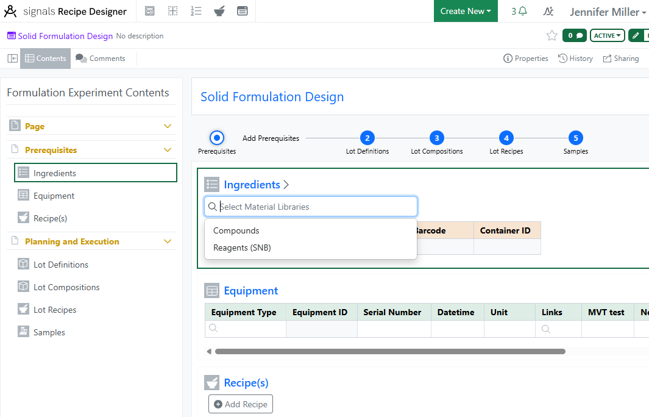Screen dimensions: 649x417
Task: Click the green pencil edit button
Action: pos(636,35)
